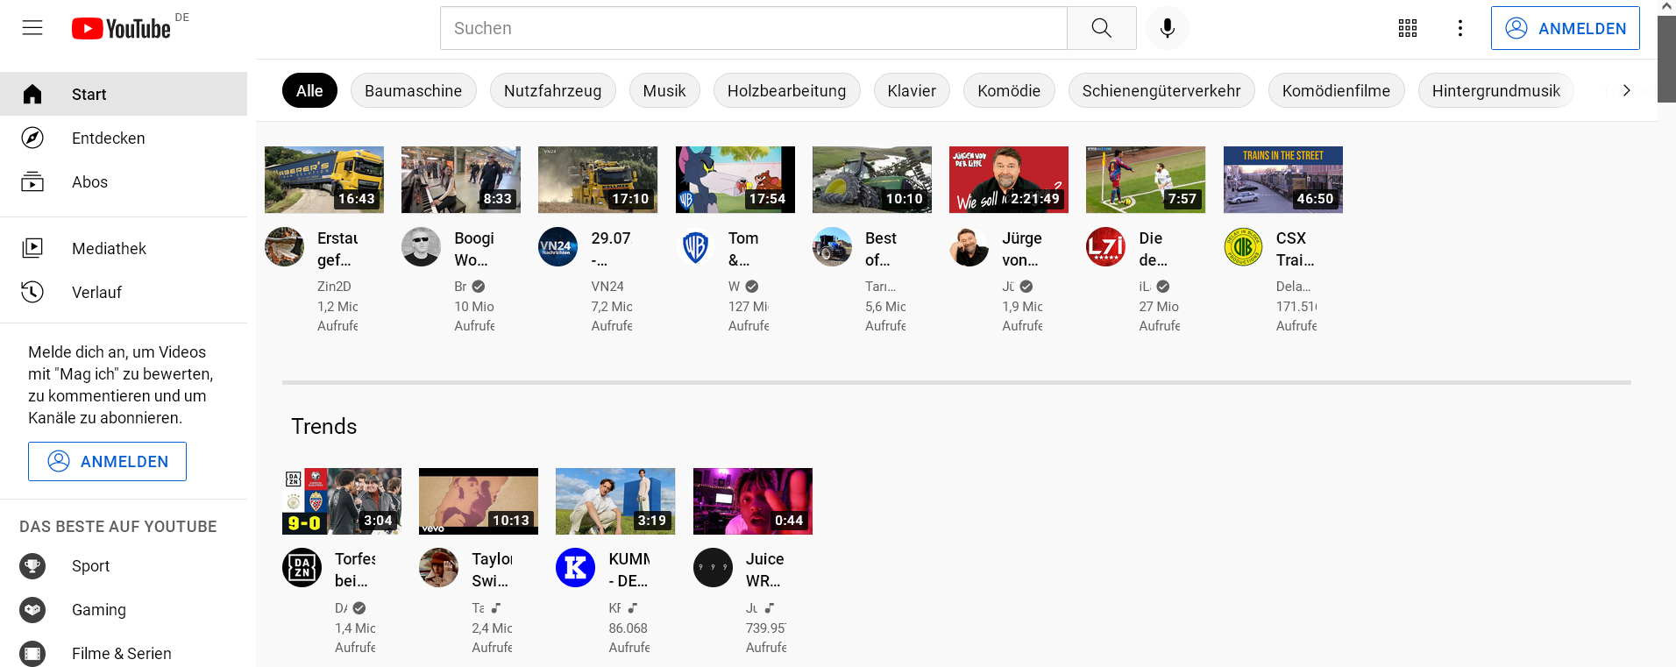
Task: Open the DAZN channel avatar
Action: click(x=302, y=568)
